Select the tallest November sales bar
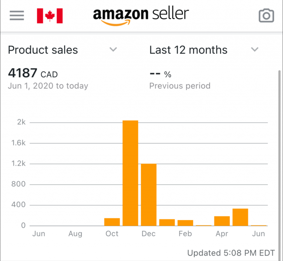 [x=130, y=173]
